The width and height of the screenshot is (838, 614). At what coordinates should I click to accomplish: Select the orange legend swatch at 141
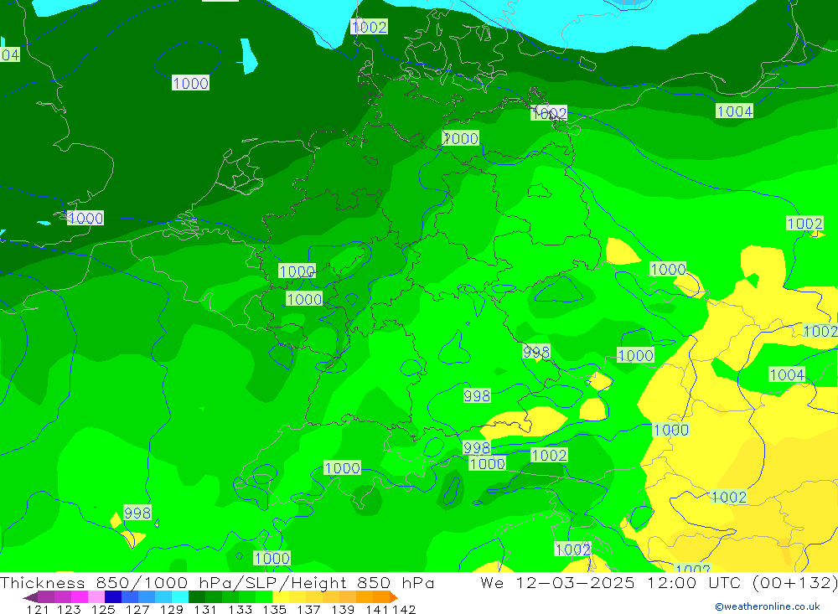pos(381,596)
